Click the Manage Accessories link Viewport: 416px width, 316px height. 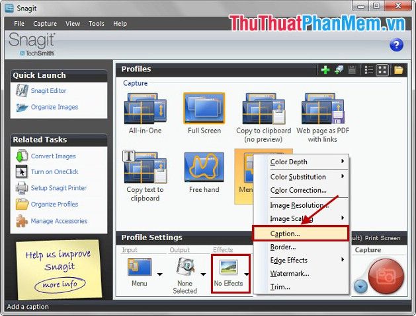(59, 221)
